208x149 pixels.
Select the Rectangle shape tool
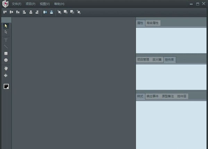(6, 53)
